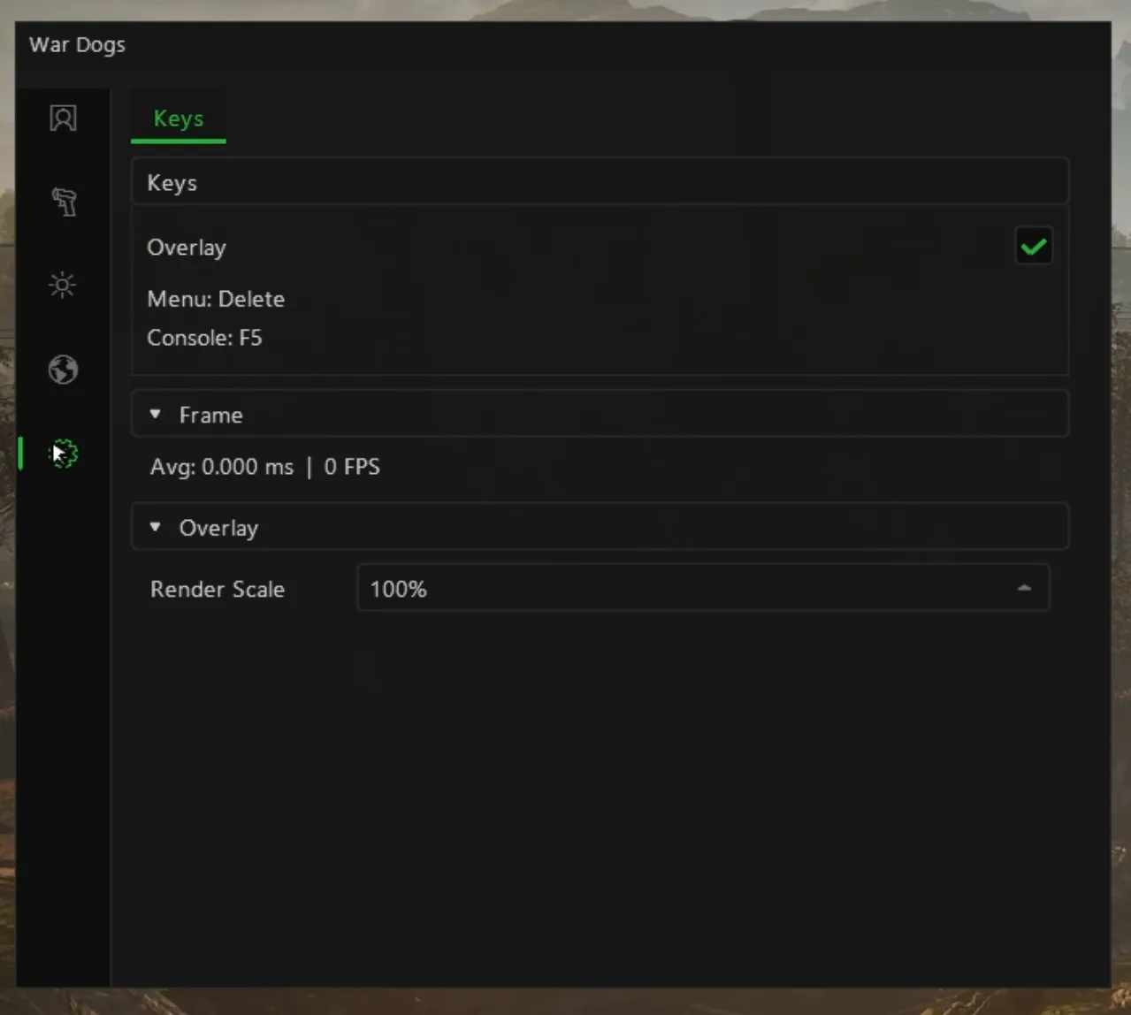The height and width of the screenshot is (1015, 1131).
Task: Open the globe world sidebar section
Action: tap(63, 370)
